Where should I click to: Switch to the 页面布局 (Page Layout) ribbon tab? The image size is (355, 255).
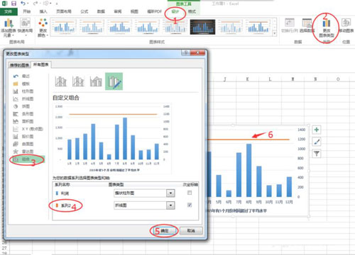(x=64, y=11)
